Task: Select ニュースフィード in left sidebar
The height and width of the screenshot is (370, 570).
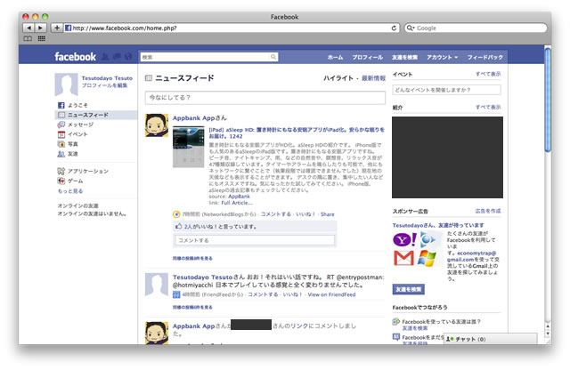Action: click(96, 115)
